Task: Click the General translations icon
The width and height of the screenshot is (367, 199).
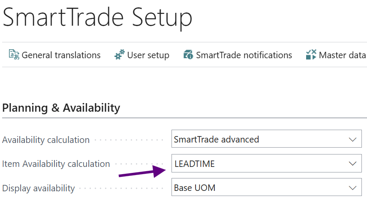Action: [14, 55]
